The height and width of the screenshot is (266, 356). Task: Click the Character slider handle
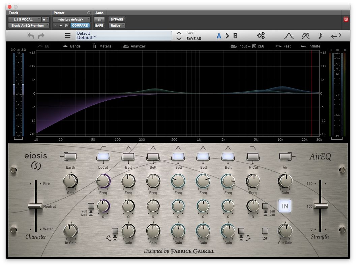click(x=35, y=206)
